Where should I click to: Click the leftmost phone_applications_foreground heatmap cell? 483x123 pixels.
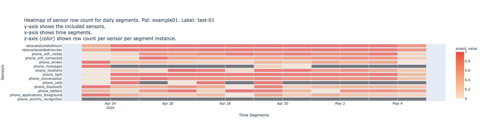point(96,95)
